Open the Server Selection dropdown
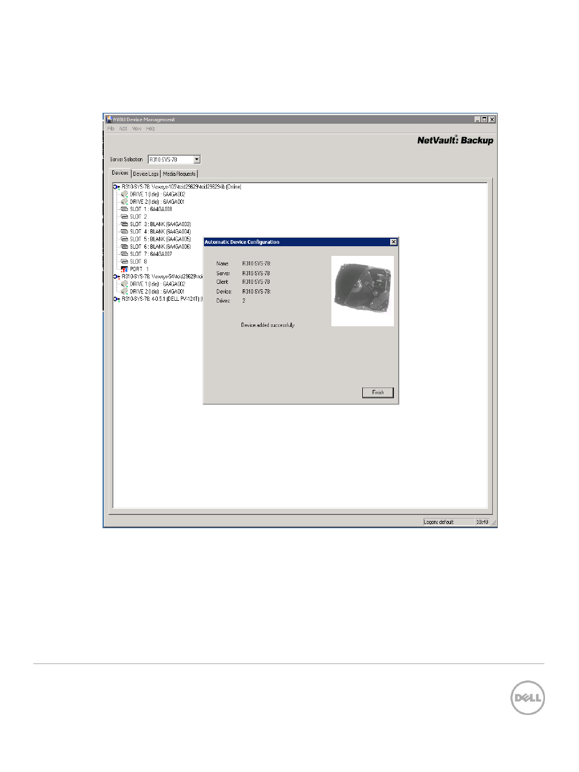Image resolution: width=579 pixels, height=772 pixels. (197, 159)
